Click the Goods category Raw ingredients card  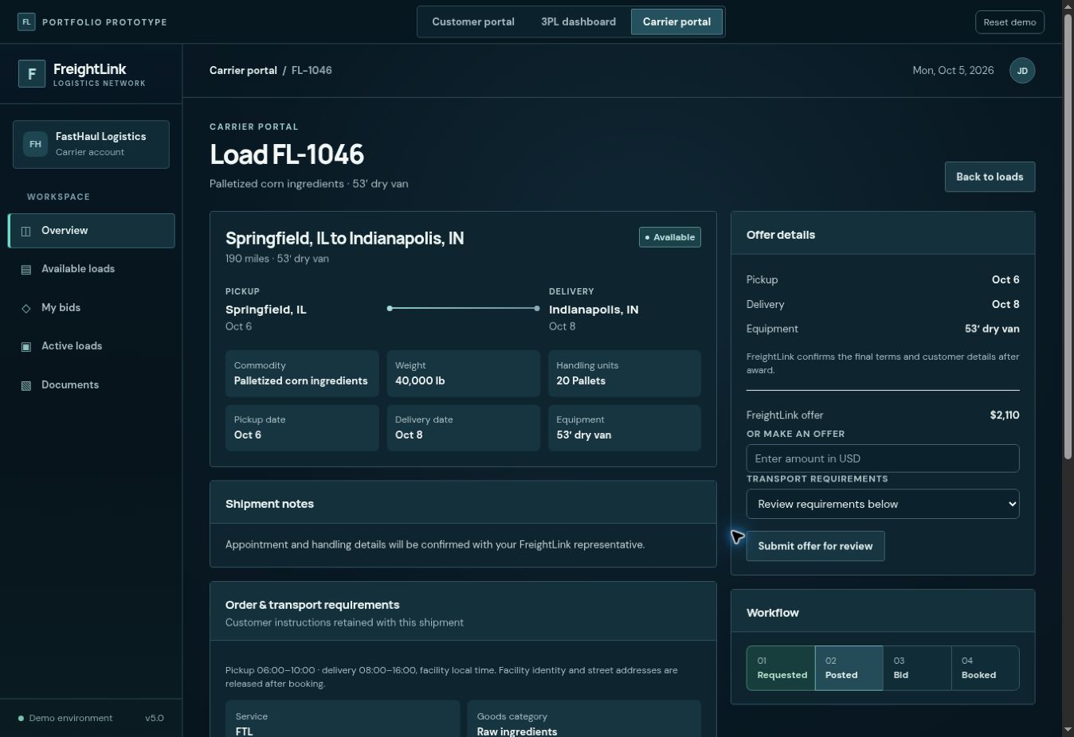(x=584, y=720)
